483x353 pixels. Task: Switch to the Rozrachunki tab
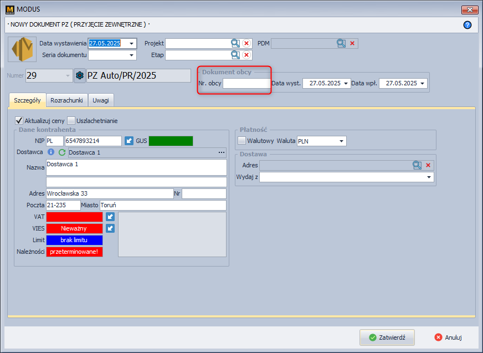[66, 100]
